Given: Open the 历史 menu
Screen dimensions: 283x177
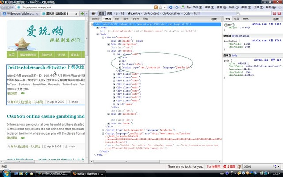Looking at the screenshot, I should [x=234, y=7].
